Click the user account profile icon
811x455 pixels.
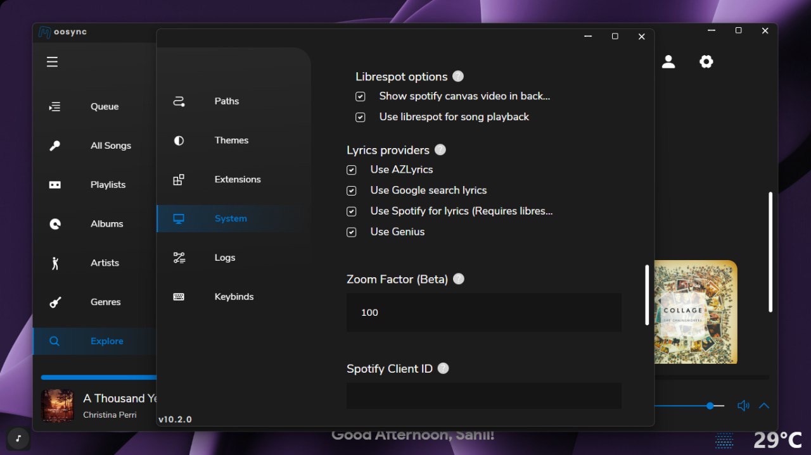[x=668, y=61]
